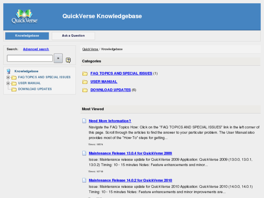Open the Advanced search link
Screen dimensions: 264x198
36,49
